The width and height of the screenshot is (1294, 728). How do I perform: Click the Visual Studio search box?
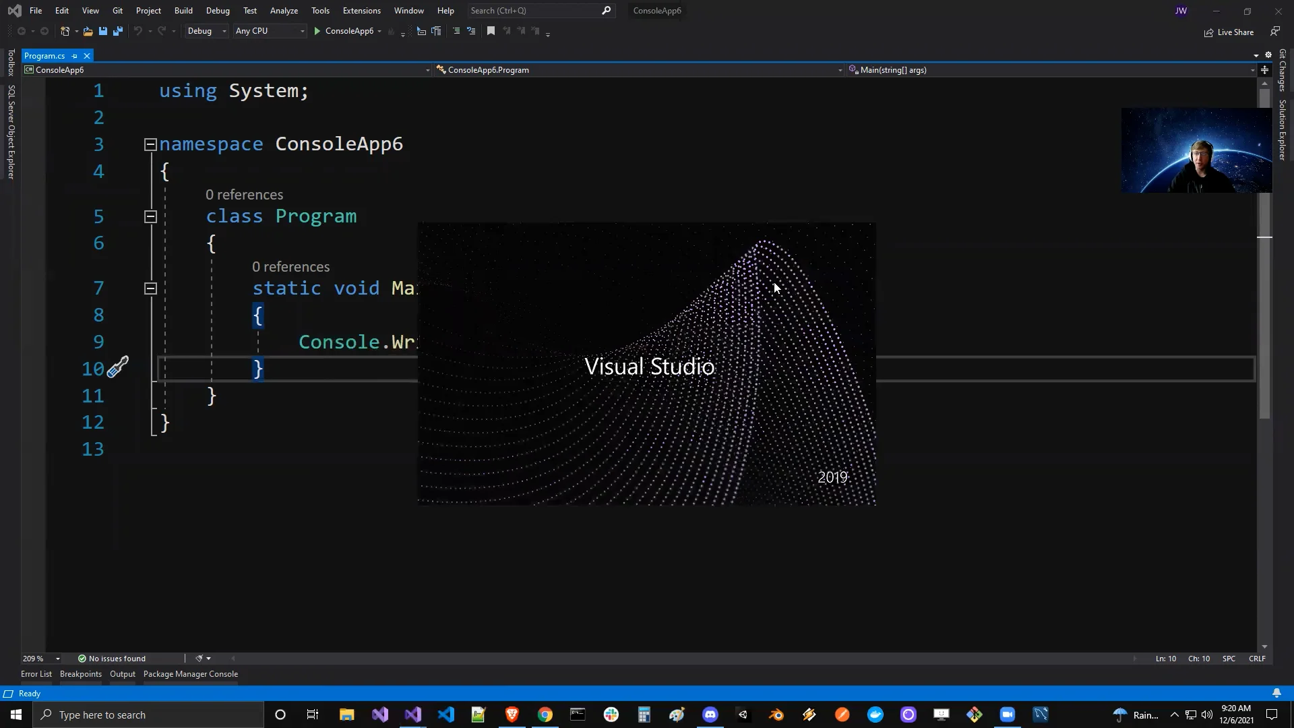(541, 11)
